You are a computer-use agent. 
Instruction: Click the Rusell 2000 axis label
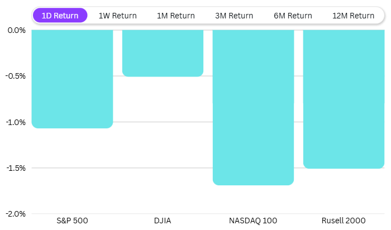click(x=344, y=221)
